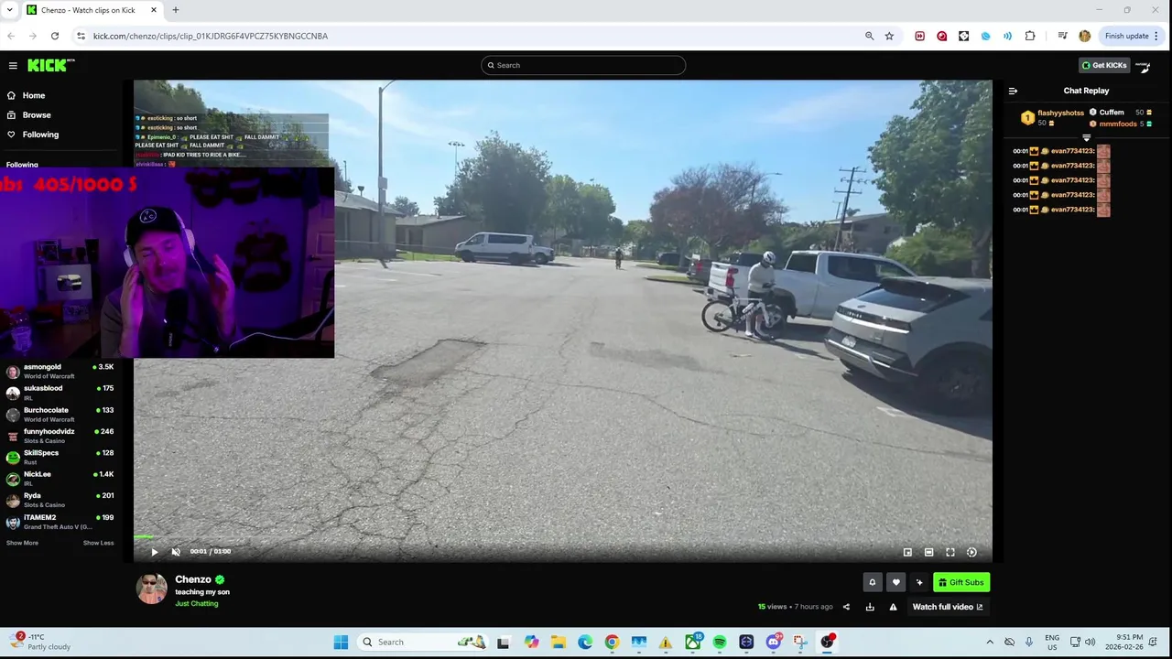This screenshot has width=1172, height=659.
Task: View site information icon
Action: point(81,36)
